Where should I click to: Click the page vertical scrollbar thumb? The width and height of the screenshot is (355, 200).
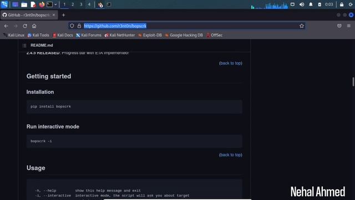click(353, 82)
